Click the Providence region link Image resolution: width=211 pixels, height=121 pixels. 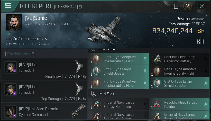click(x=41, y=44)
